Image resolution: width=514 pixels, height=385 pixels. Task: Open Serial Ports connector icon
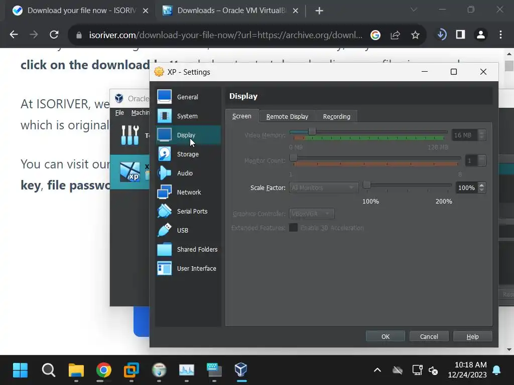164,211
